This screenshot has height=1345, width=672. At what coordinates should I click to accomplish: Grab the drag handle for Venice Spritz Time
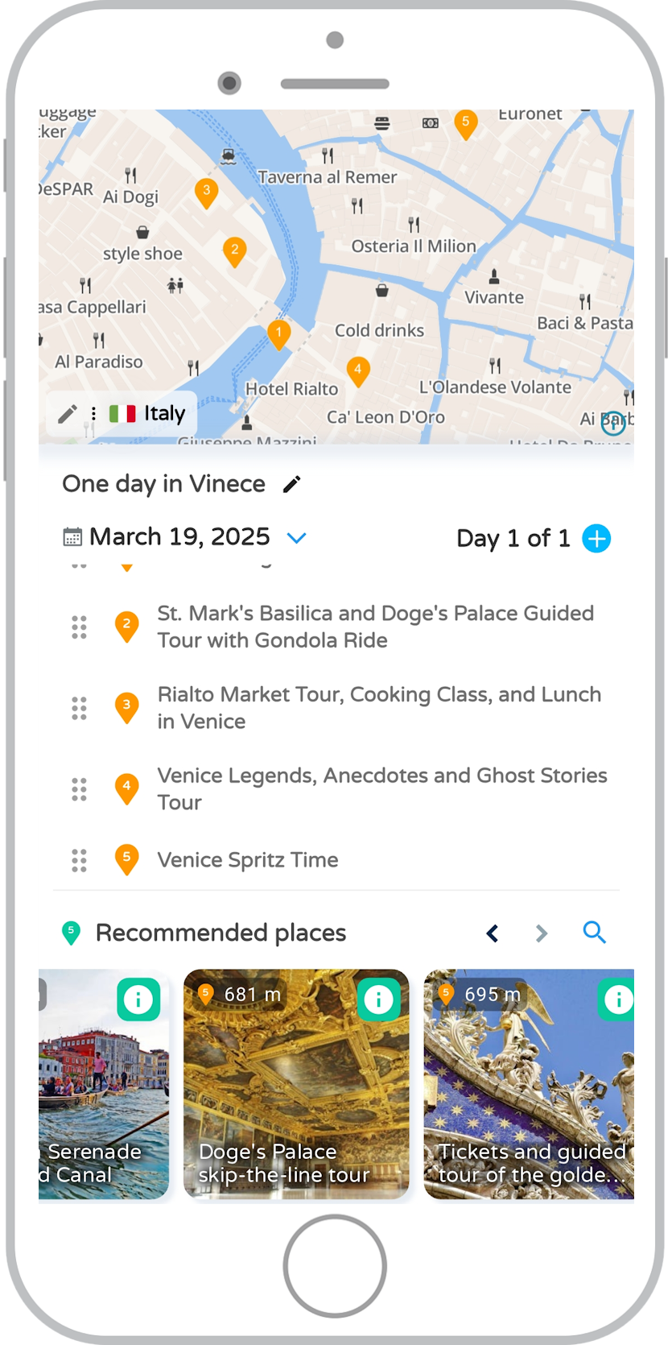click(x=79, y=860)
